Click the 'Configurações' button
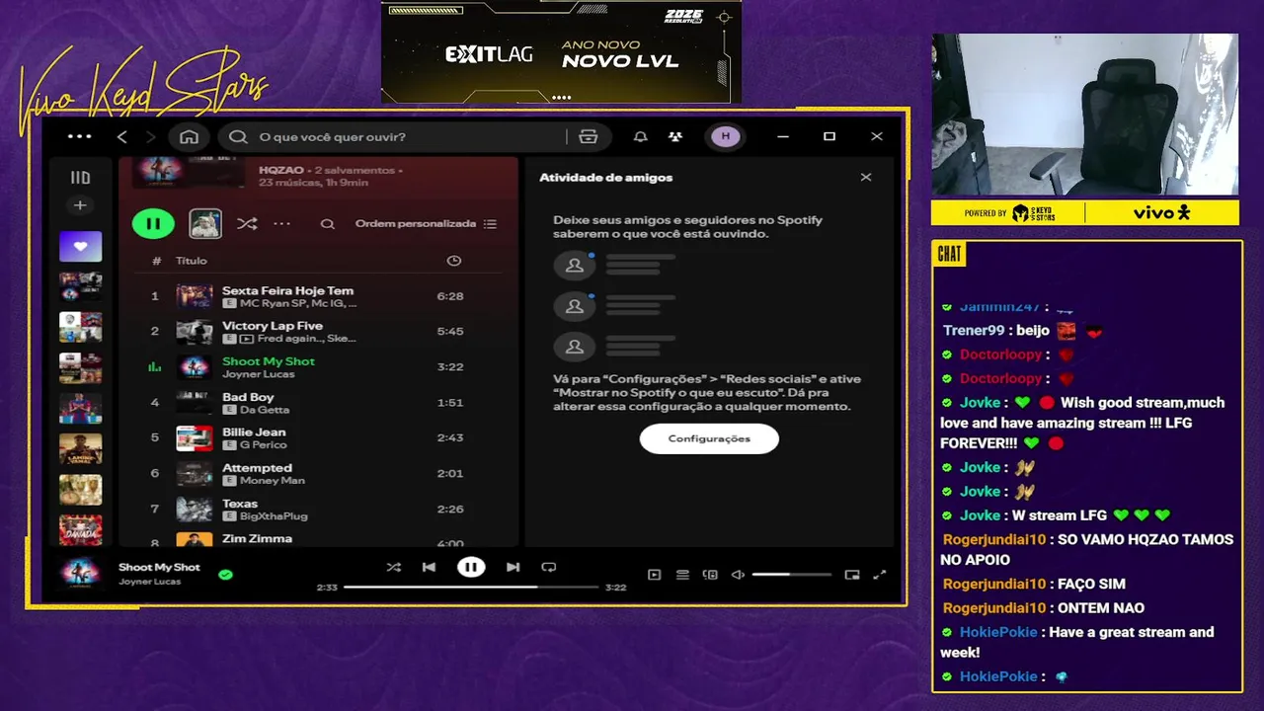This screenshot has width=1264, height=711. click(x=709, y=438)
